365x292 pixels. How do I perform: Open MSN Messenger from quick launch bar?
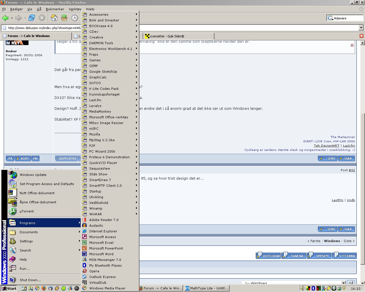coord(70,288)
